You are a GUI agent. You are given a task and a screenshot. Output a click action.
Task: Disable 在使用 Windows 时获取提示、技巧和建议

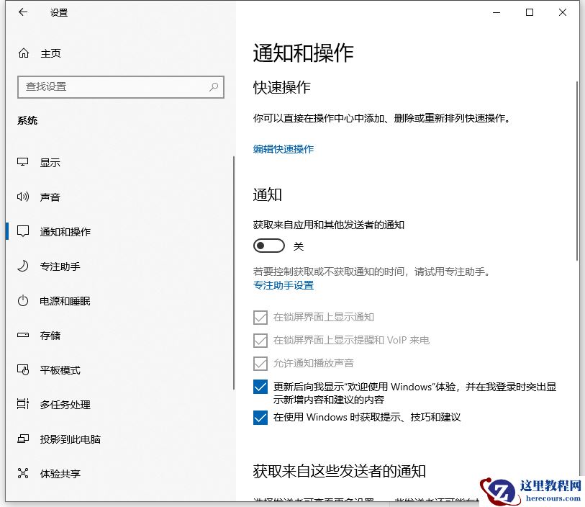pos(260,417)
